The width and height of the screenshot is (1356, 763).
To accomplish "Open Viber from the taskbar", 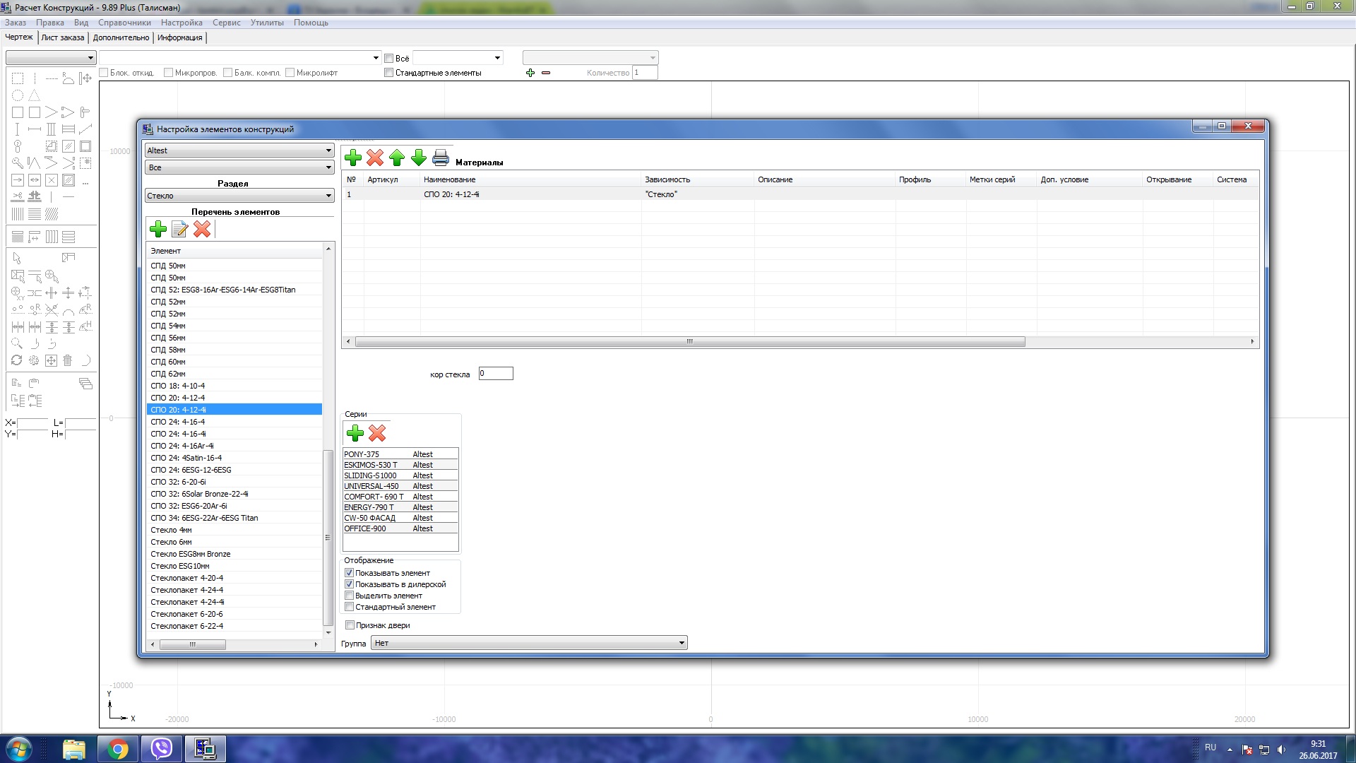I will click(162, 749).
